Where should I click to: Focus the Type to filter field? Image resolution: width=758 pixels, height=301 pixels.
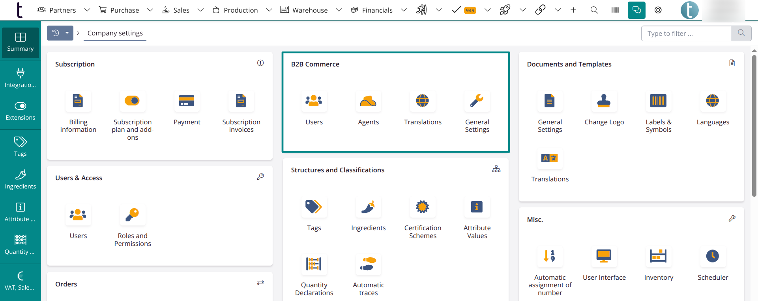[686, 33]
